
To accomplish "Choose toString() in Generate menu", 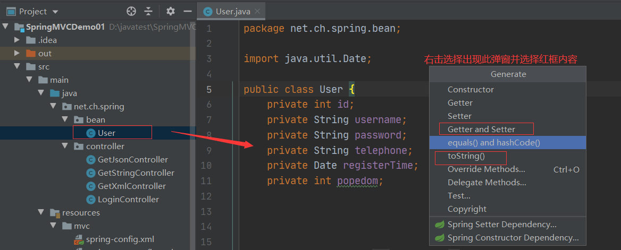I will pos(507,156).
